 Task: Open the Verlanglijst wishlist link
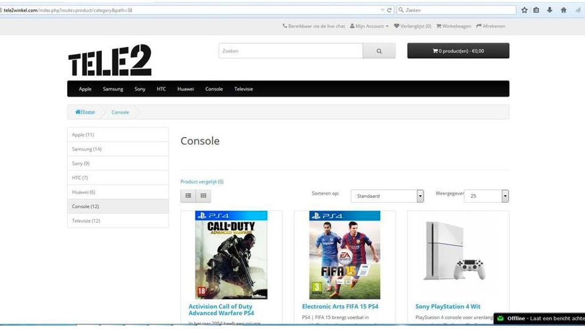412,26
